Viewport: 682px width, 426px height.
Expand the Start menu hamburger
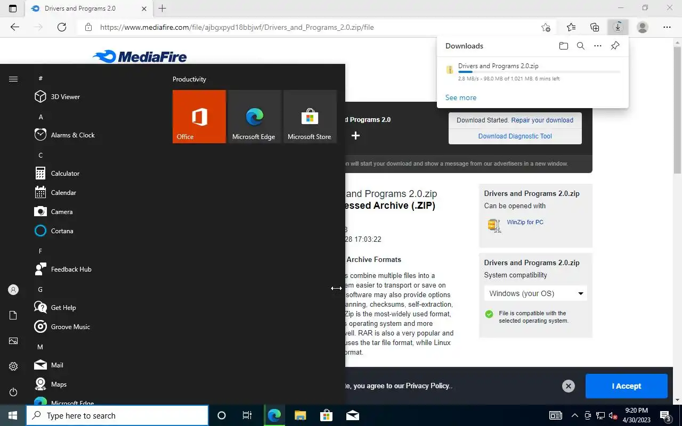coord(13,79)
